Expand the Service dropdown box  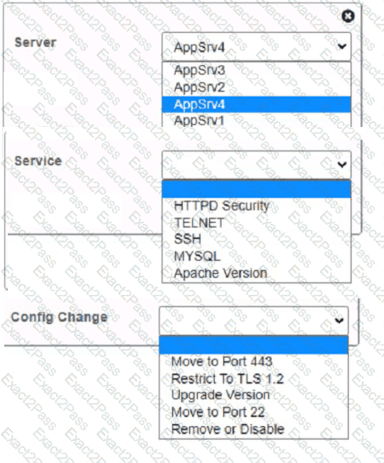pyautogui.click(x=256, y=164)
